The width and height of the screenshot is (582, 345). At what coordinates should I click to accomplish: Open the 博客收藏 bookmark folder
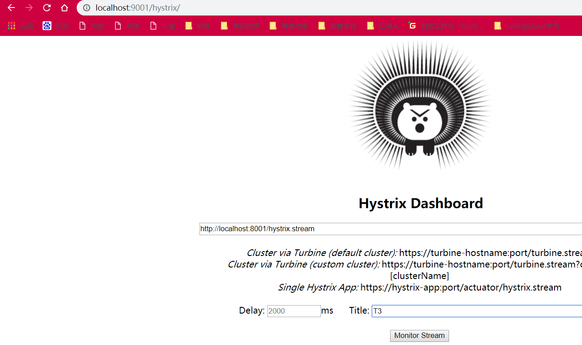[x=289, y=26]
